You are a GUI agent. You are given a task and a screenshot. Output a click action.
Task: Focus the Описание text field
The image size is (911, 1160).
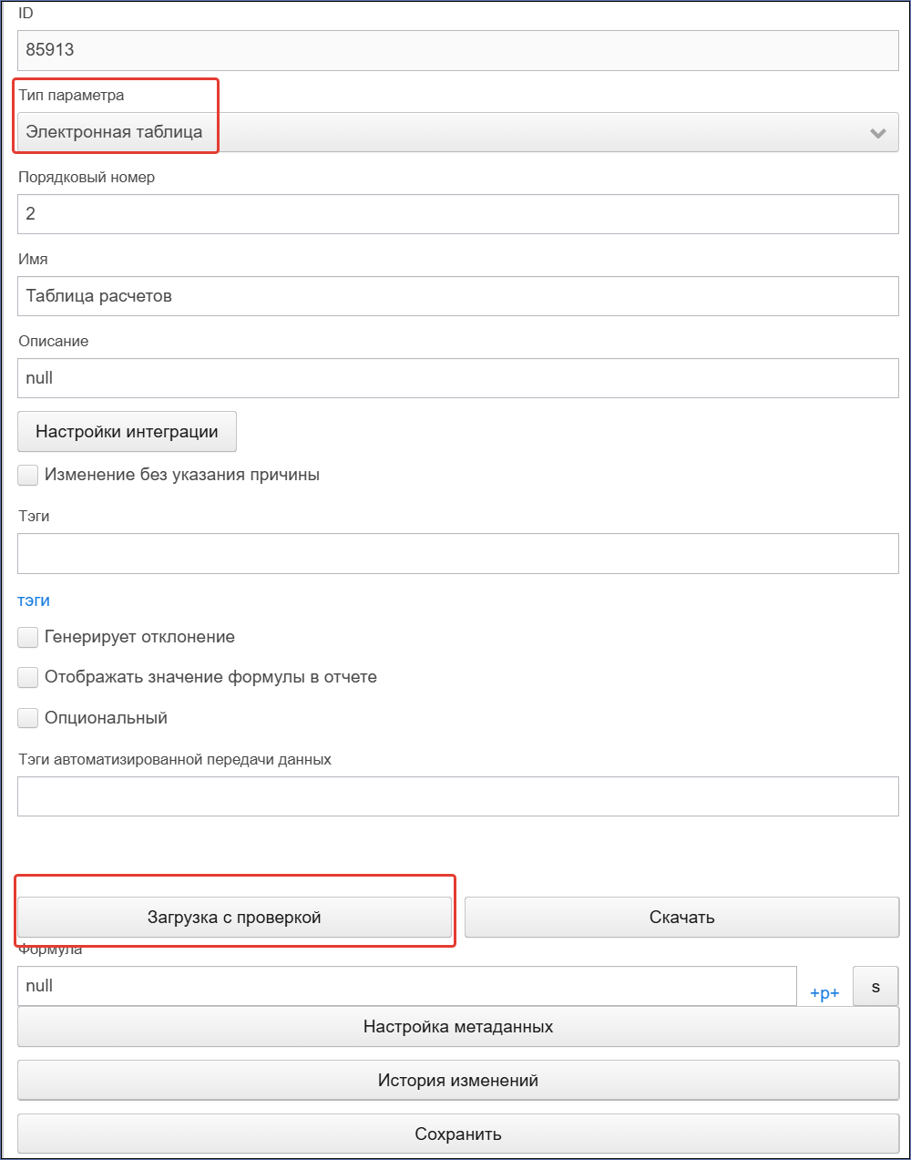coord(458,378)
